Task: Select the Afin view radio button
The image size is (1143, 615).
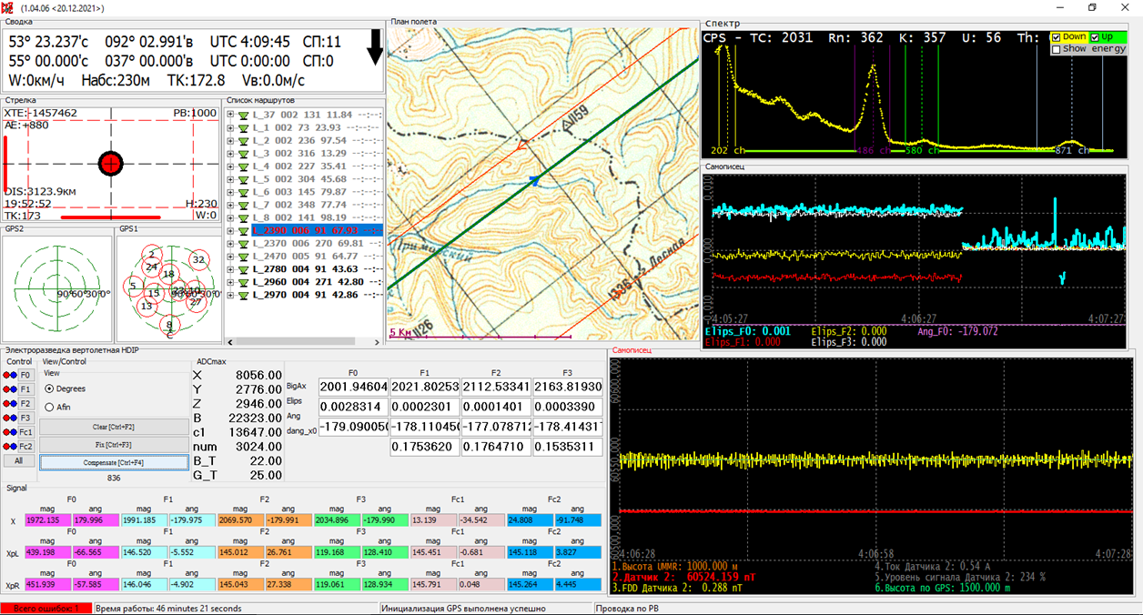Action: pos(49,407)
